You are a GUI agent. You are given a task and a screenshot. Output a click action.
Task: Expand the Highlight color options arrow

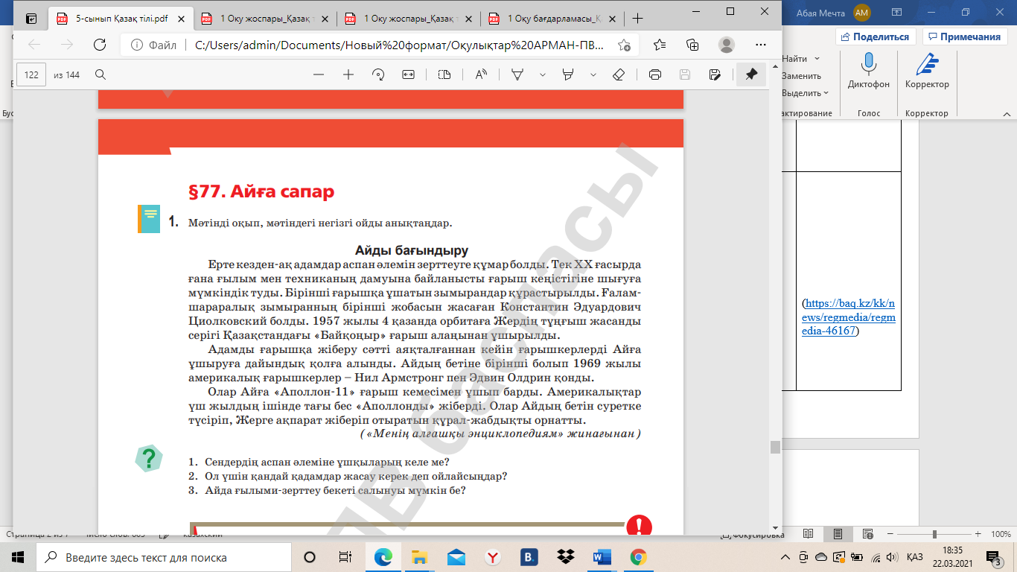tap(593, 74)
